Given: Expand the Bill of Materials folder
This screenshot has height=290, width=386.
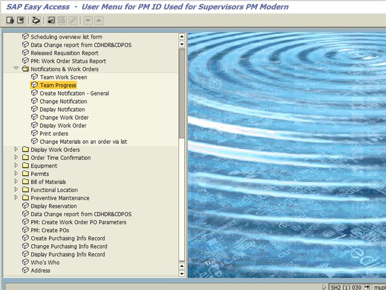Looking at the screenshot, I should (x=16, y=182).
